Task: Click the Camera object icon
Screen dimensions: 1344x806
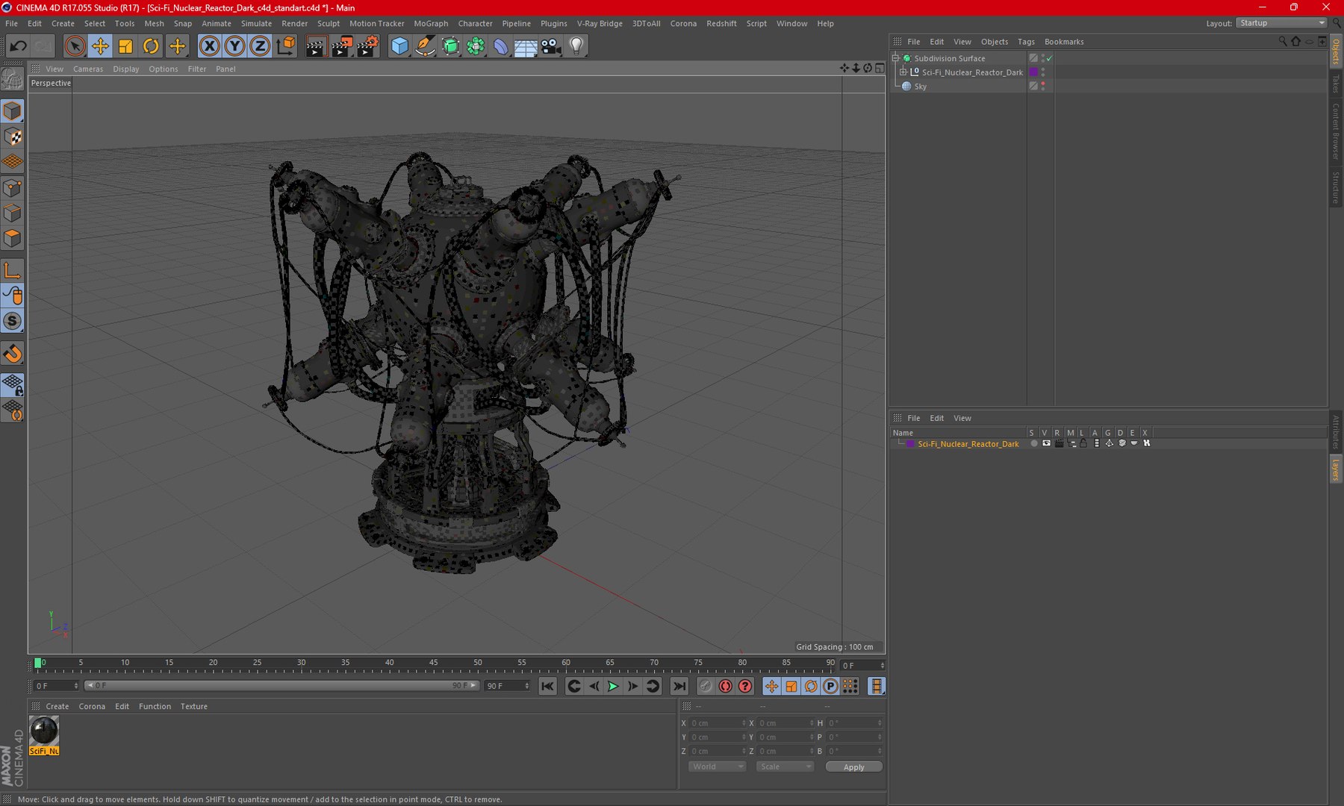Action: 551,46
